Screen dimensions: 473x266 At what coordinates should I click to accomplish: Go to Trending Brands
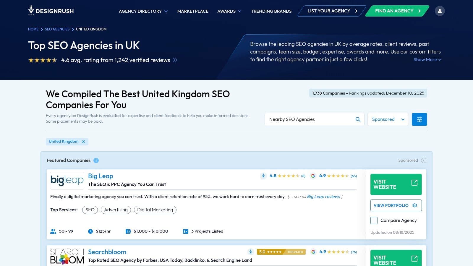pos(271,11)
